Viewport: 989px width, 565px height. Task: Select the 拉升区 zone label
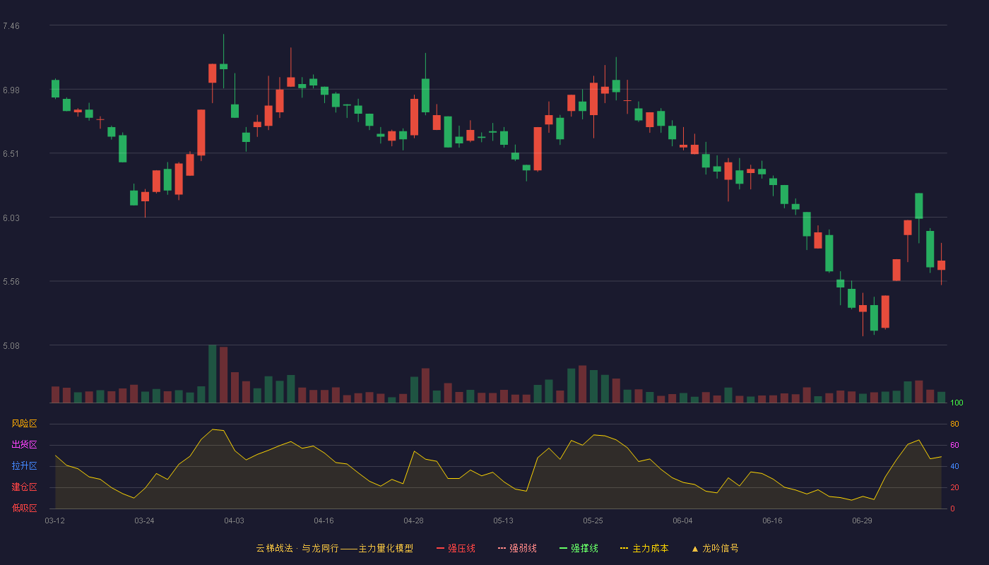pos(24,466)
